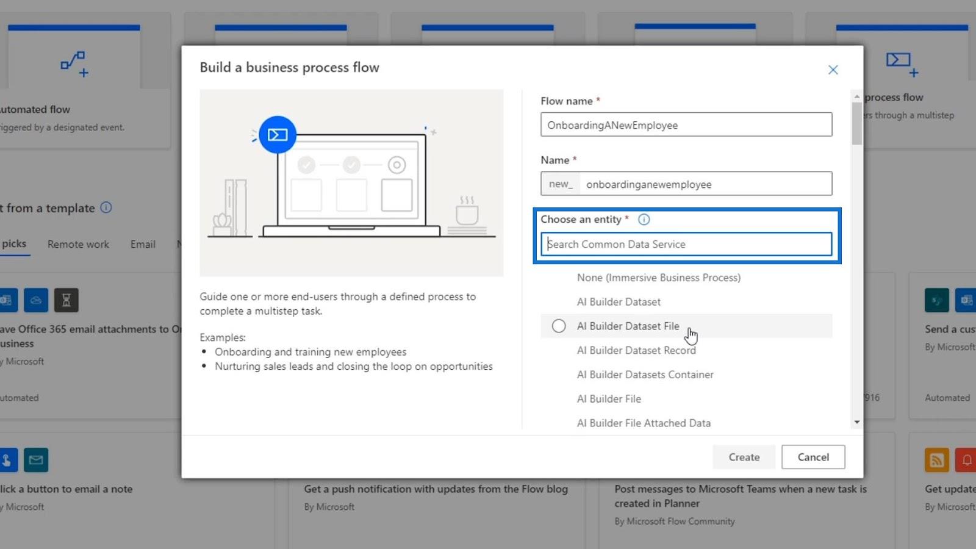Click the mail envelope icon on email note card

coord(36,460)
